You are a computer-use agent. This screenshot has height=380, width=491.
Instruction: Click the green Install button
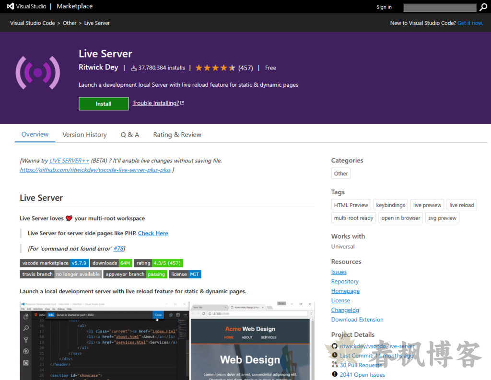pos(104,104)
